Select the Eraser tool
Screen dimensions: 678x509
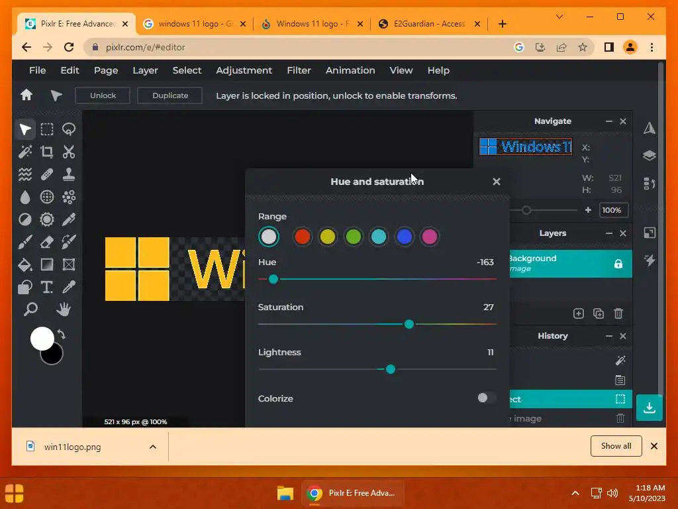click(47, 242)
